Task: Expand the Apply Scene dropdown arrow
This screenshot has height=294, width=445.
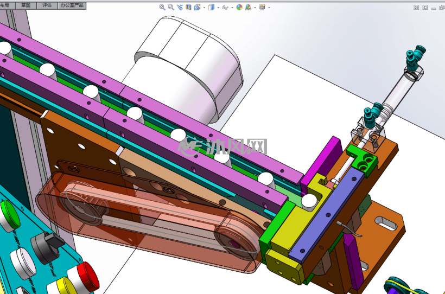Action: pos(255,8)
